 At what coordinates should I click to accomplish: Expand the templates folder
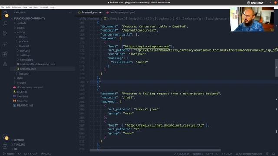26,60
